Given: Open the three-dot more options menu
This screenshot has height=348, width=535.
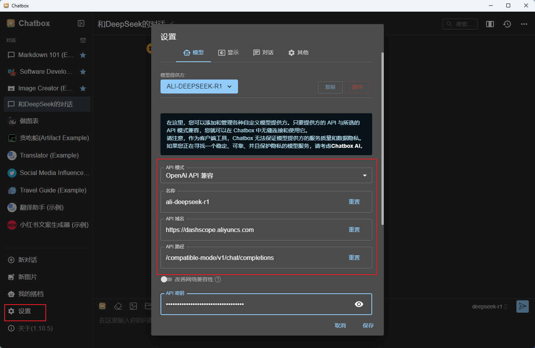Looking at the screenshot, I should (x=524, y=24).
